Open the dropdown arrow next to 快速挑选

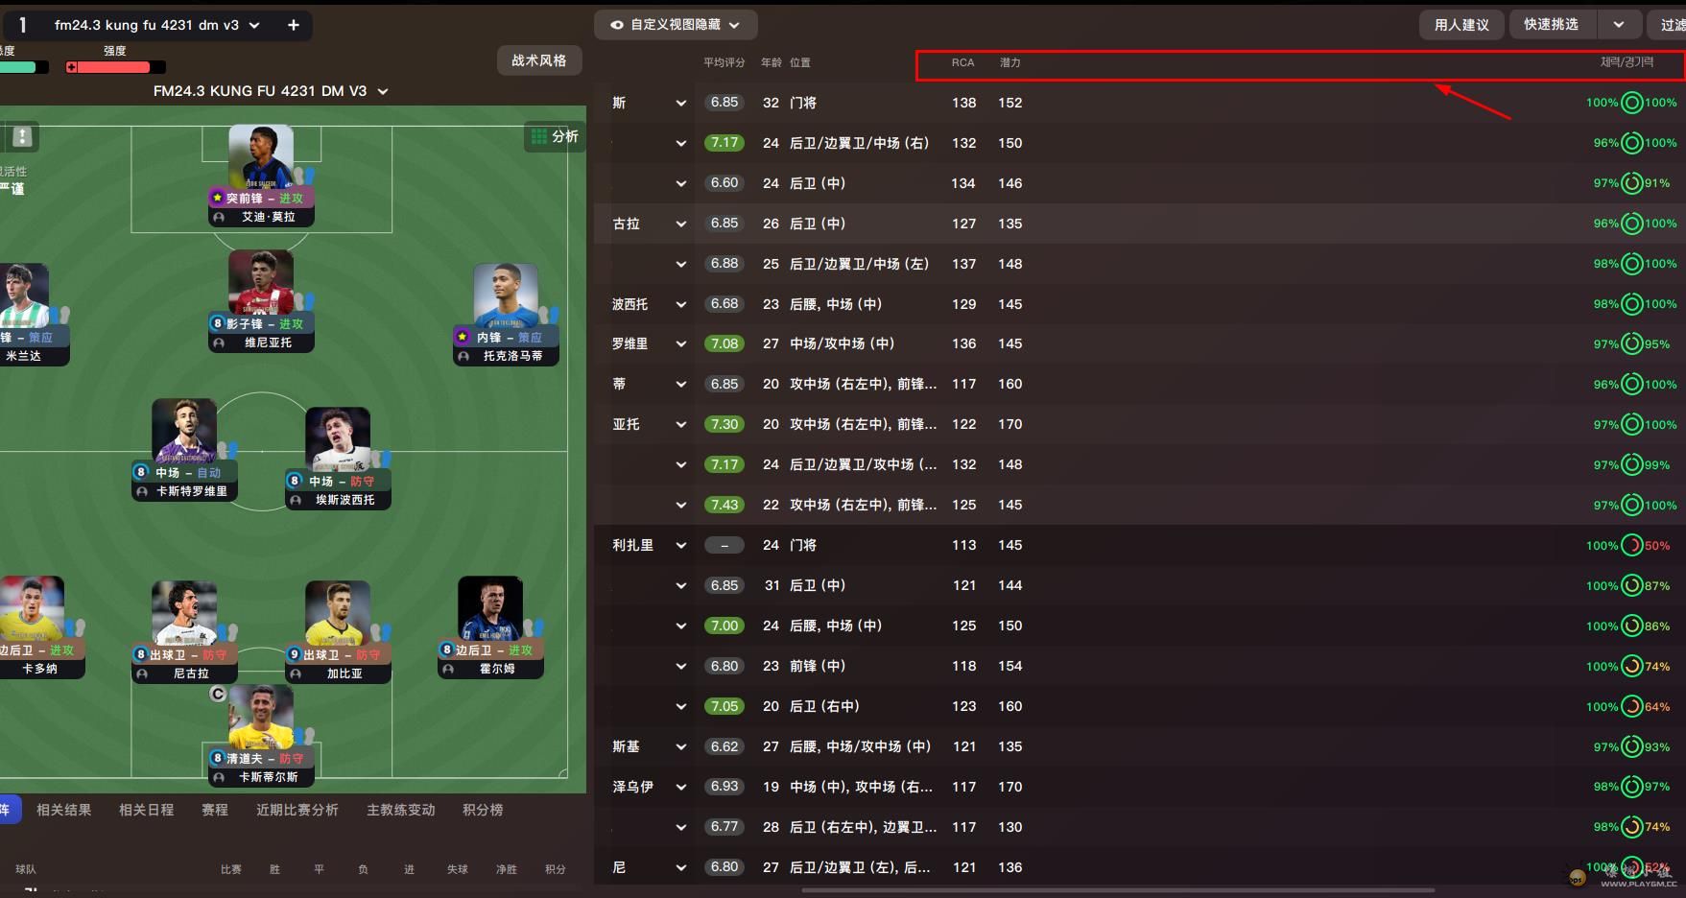(x=1619, y=24)
